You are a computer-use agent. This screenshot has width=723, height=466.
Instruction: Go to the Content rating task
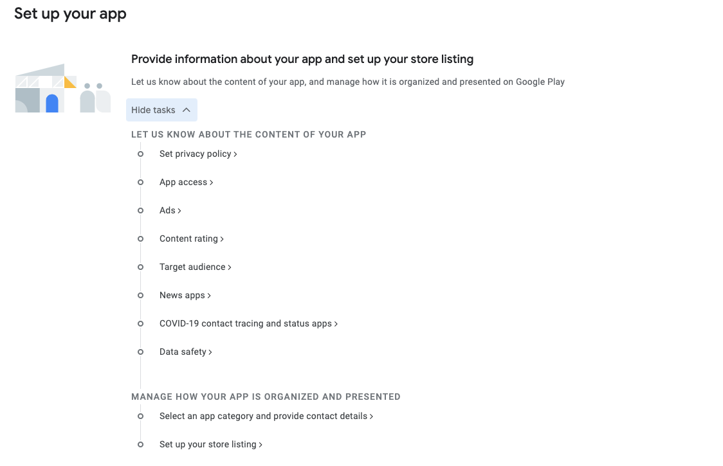[191, 239]
